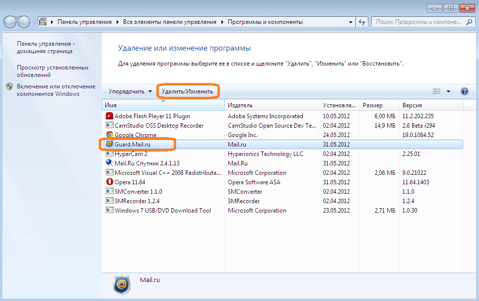The image size is (479, 301).
Task: Open help with the question mark icon
Action: click(x=464, y=91)
